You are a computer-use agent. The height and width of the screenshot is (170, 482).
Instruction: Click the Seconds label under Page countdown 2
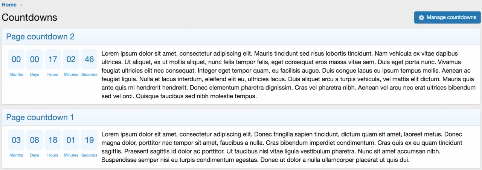point(89,74)
